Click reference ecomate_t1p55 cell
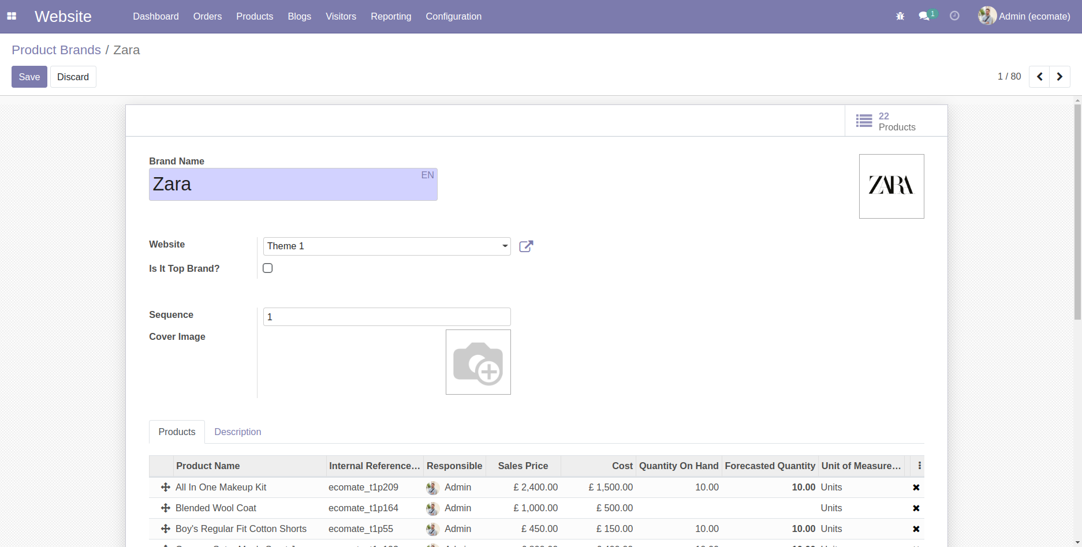 click(x=361, y=529)
